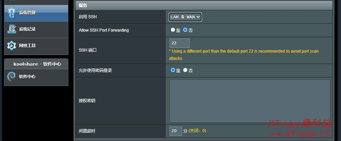Open the 系统记录 sidebar menu
This screenshot has width=341, height=141.
pyautogui.click(x=27, y=29)
